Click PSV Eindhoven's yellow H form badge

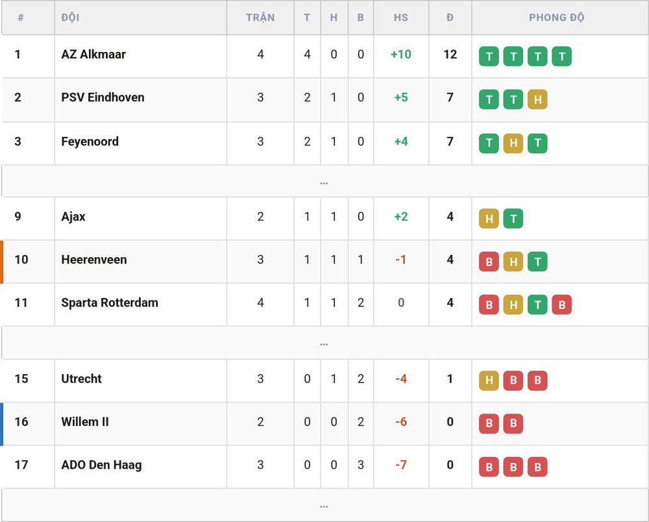click(537, 99)
